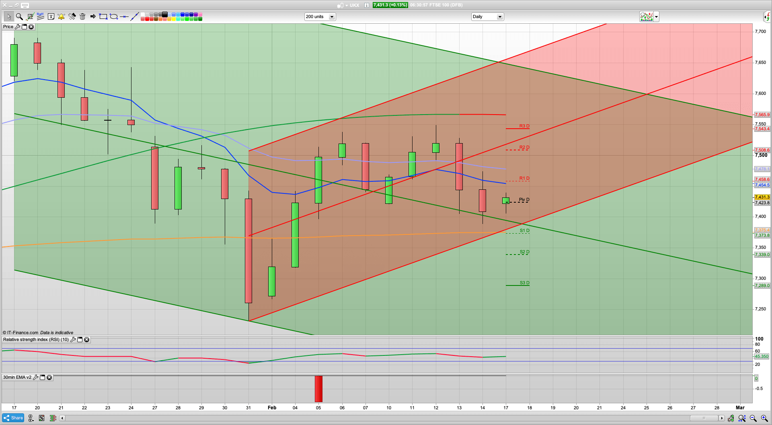Click the Share button

pyautogui.click(x=13, y=418)
